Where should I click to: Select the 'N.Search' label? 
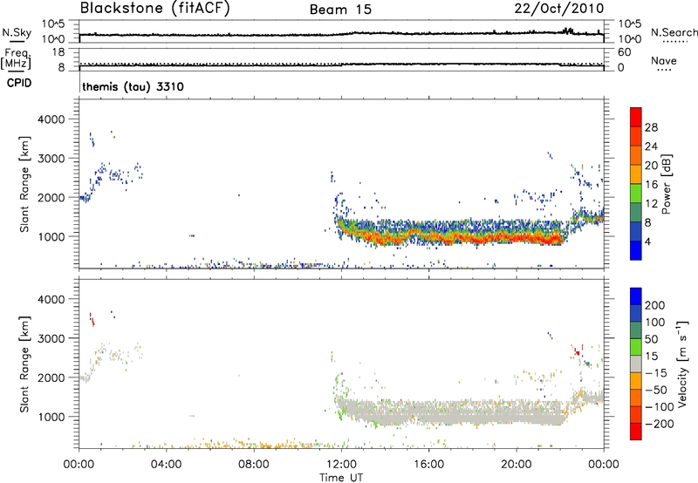point(674,32)
